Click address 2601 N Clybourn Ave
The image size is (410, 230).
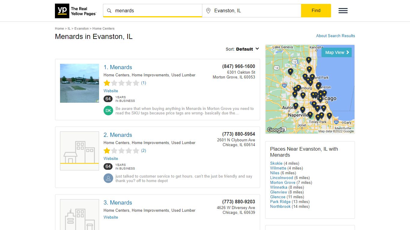[236, 140]
